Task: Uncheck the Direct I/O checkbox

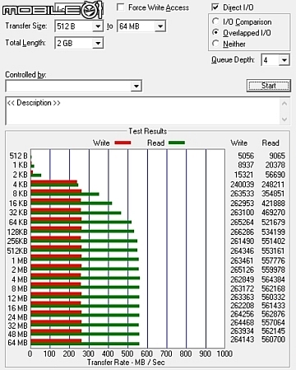Action: point(215,7)
